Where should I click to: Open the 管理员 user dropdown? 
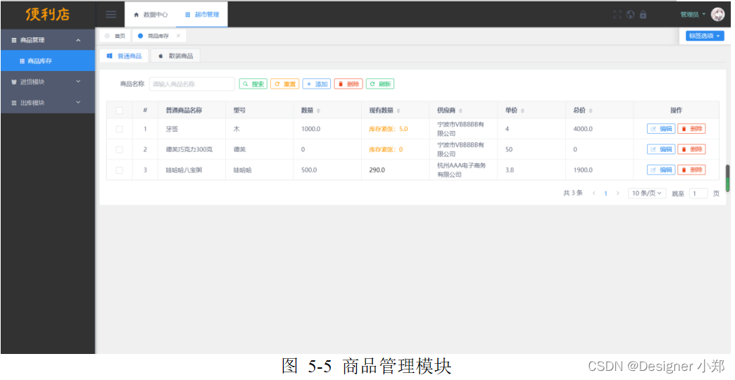pos(693,15)
